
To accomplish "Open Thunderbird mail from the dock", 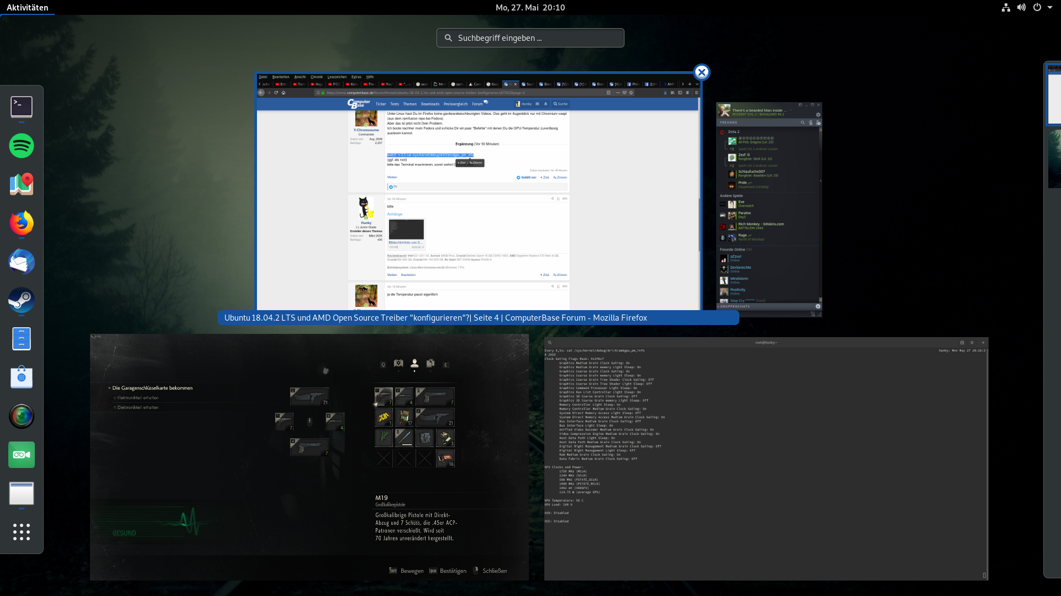I will (22, 262).
